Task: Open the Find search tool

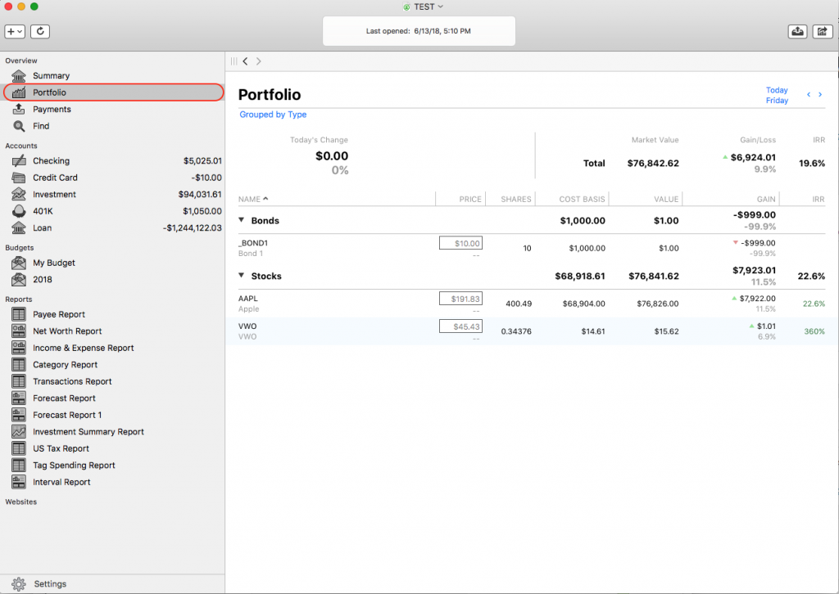Action: [44, 125]
